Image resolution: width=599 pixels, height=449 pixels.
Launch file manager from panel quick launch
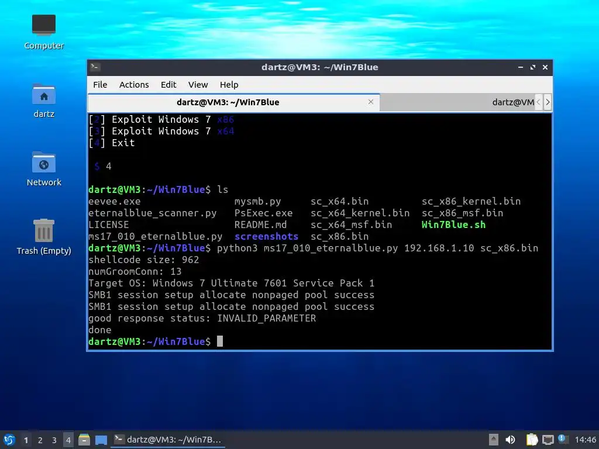(84, 440)
